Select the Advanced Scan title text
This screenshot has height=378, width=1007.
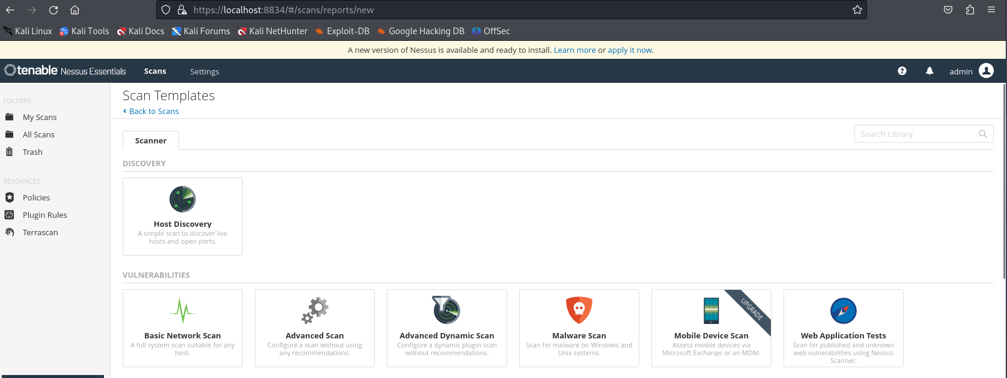pyautogui.click(x=315, y=335)
